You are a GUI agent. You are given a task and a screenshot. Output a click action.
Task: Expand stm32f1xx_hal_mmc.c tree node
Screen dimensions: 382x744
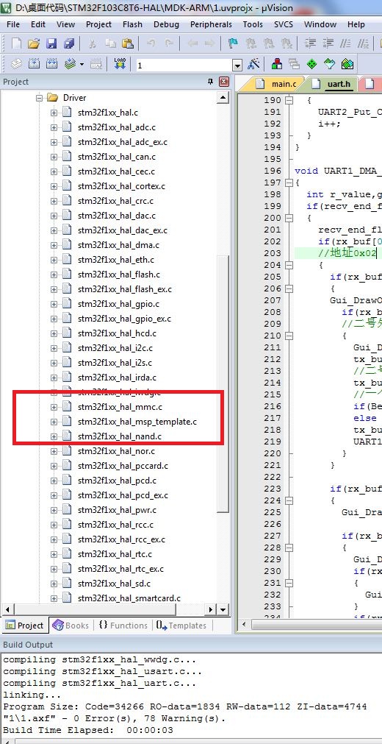click(x=54, y=407)
